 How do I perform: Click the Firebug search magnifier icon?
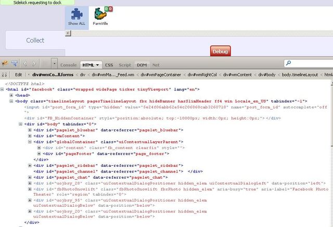click(x=288, y=63)
